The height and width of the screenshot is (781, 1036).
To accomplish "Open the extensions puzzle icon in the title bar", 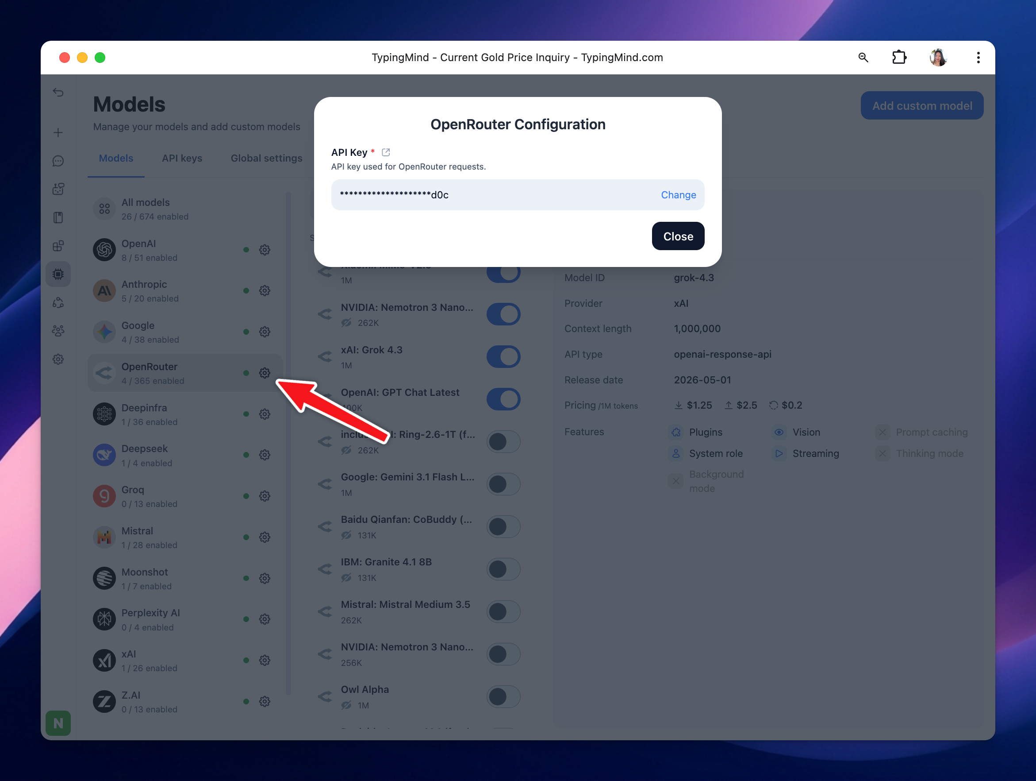I will point(899,57).
